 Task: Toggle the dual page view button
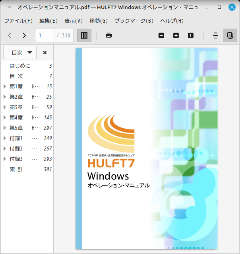pos(230,35)
